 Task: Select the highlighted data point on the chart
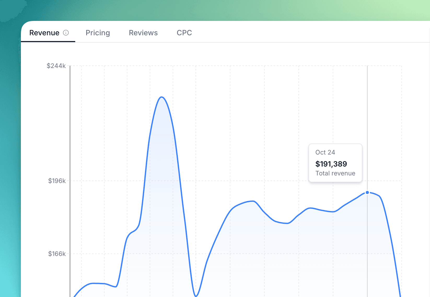point(367,192)
